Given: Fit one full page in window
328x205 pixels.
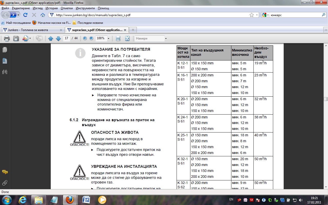Looking at the screenshot, I should pos(127,38).
